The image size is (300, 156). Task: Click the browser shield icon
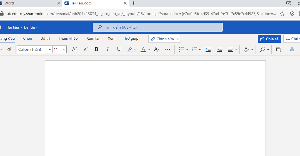point(292,14)
